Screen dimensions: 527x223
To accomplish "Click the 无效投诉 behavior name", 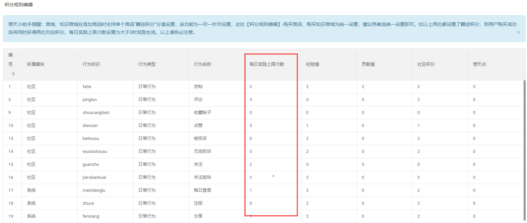I will (203, 151).
